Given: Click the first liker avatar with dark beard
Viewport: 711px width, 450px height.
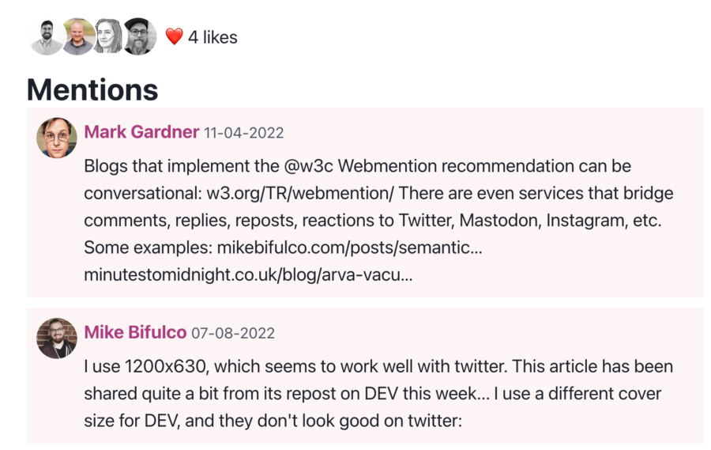Looking at the screenshot, I should point(47,37).
